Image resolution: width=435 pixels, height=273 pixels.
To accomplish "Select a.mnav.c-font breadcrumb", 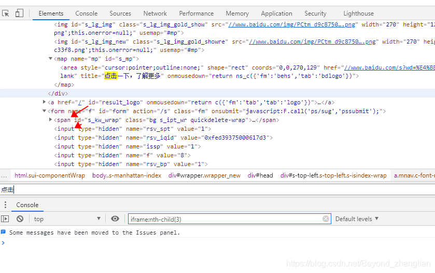I will point(414,175).
